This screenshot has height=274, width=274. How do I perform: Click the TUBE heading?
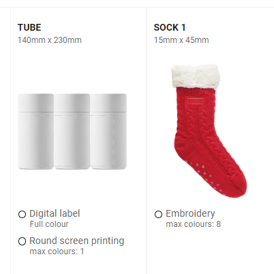click(29, 27)
